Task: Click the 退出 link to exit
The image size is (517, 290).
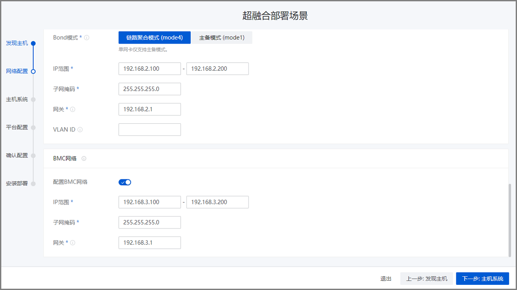Action: [386, 279]
